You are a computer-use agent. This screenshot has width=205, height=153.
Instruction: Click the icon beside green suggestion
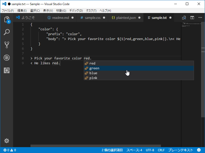[86, 68]
